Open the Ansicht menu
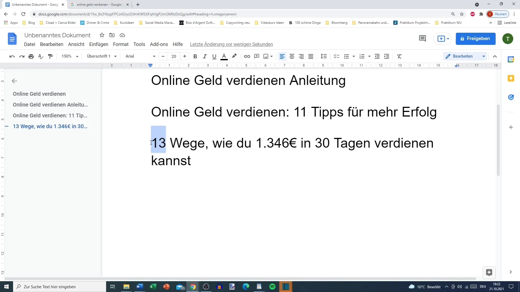Screen dimensions: 520x292 [76, 44]
